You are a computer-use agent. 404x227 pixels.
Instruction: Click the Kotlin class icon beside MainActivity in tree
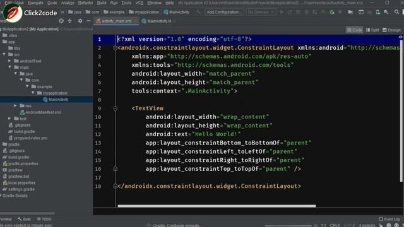pos(45,100)
